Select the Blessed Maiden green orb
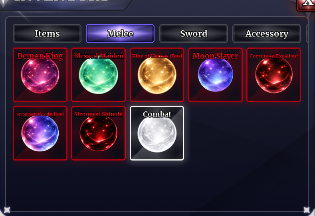Viewport: 315px width, 216px height. point(99,75)
